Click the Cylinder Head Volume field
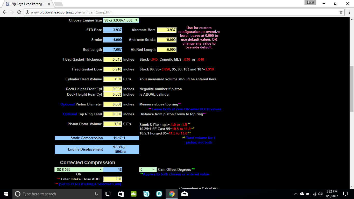 113,79
